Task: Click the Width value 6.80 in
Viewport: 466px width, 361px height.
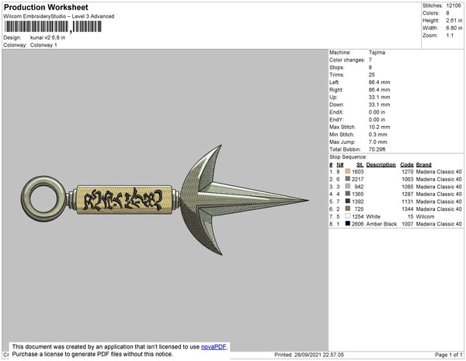Action: pyautogui.click(x=454, y=28)
